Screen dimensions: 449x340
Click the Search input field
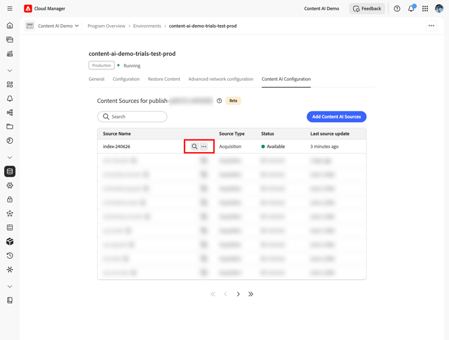point(132,117)
